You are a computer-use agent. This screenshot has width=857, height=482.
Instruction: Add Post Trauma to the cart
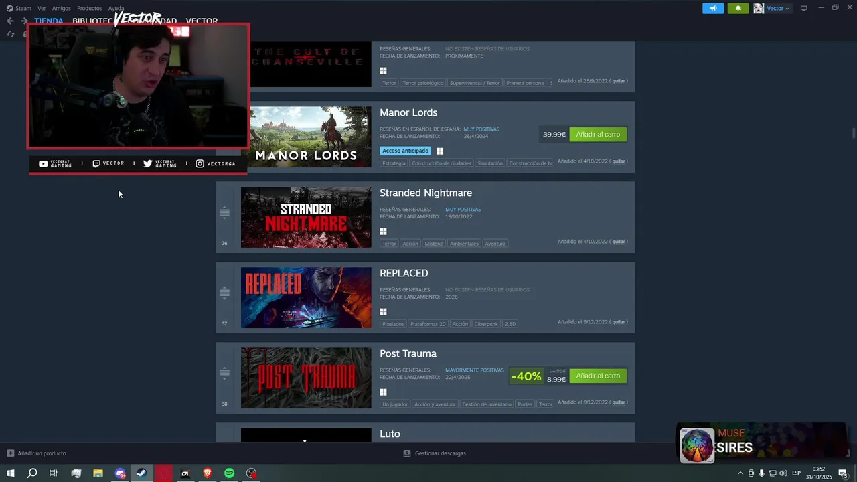598,376
